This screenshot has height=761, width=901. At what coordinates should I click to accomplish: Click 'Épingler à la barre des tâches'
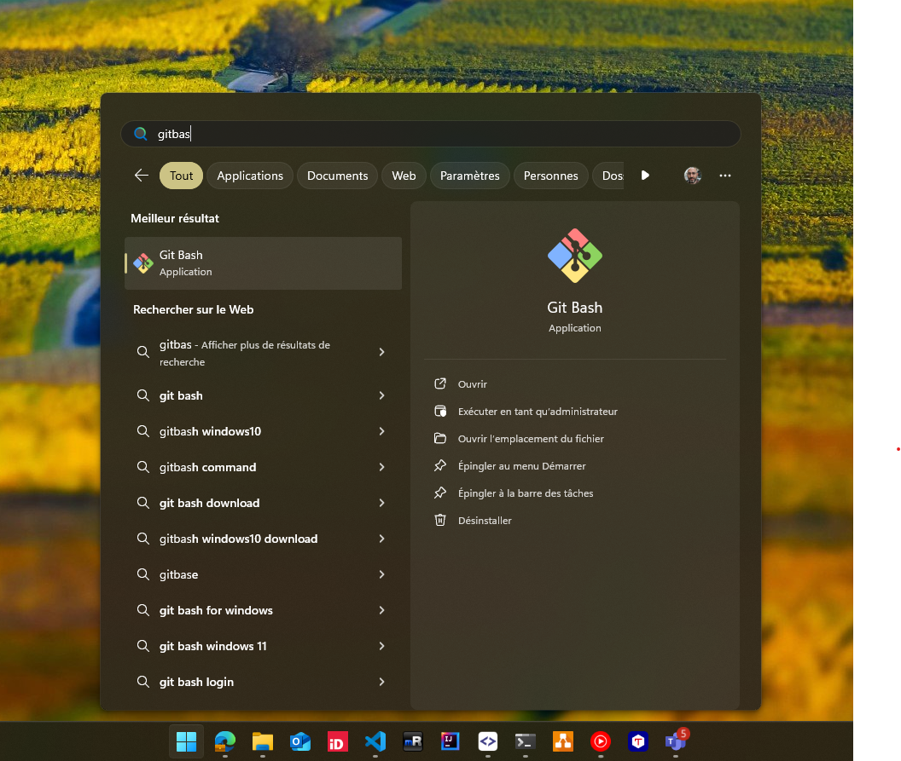(526, 493)
